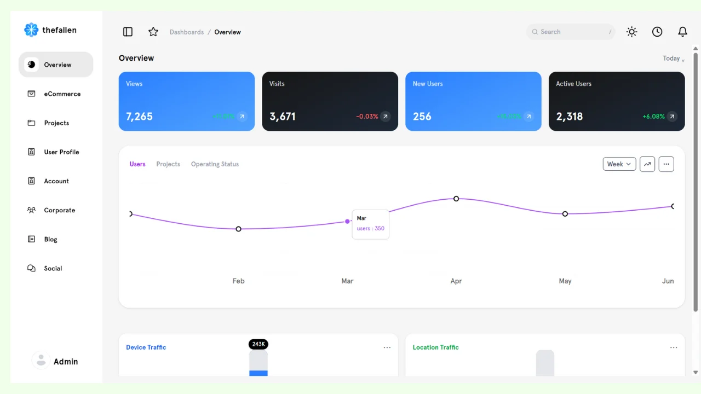Image resolution: width=701 pixels, height=394 pixels.
Task: Click the User Profile badge icon
Action: pos(31,152)
